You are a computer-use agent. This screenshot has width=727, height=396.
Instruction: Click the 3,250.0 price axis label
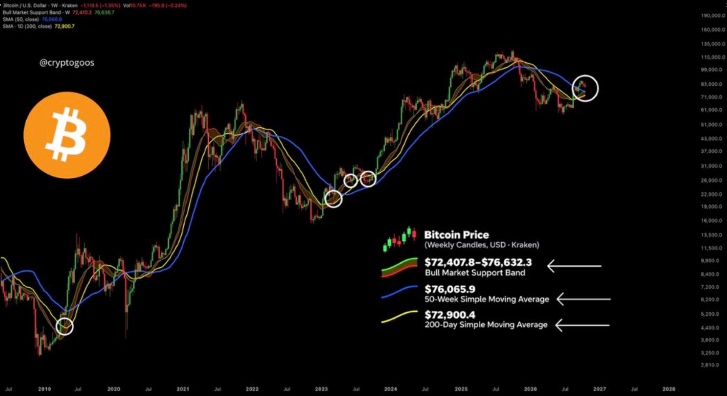pyautogui.click(x=710, y=353)
